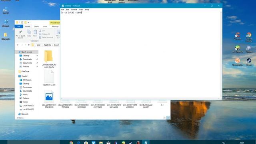Screen dimensions: 256x144
Task: Open Mail from the taskbar
Action: click(108, 142)
